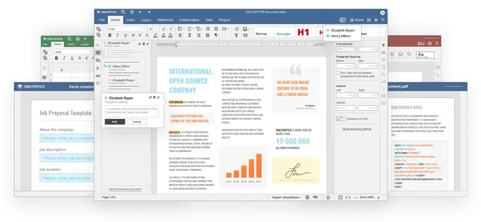Viewport: 481px width, 222px height.
Task: Increase indent in document editor
Action: click(x=217, y=29)
